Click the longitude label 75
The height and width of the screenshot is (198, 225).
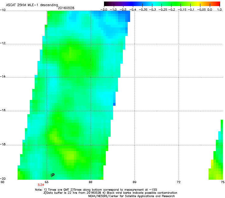pyautogui.click(x=223, y=182)
